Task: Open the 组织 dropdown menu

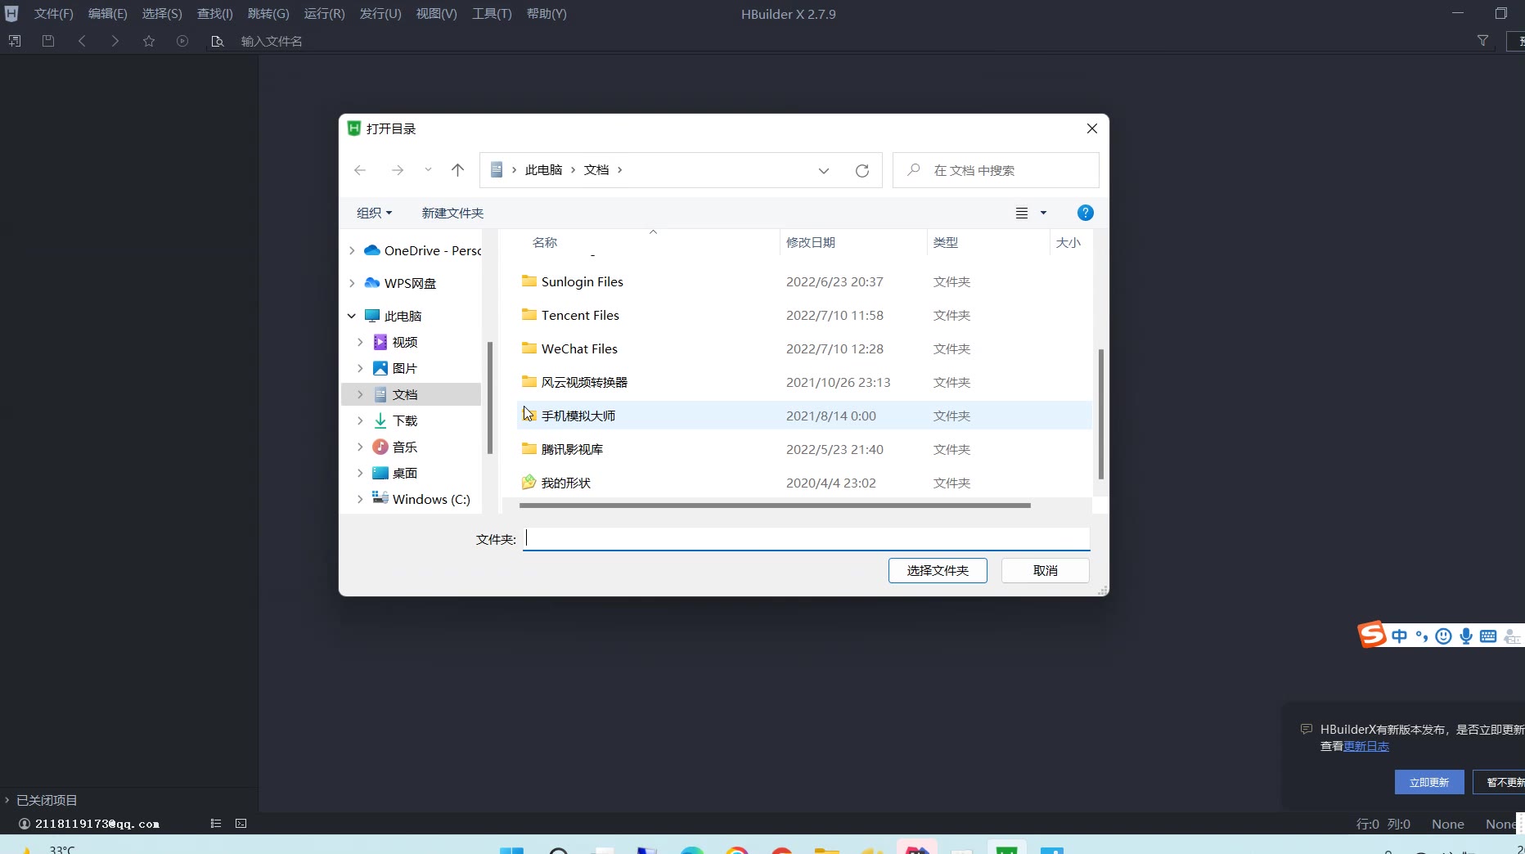Action: click(x=375, y=213)
